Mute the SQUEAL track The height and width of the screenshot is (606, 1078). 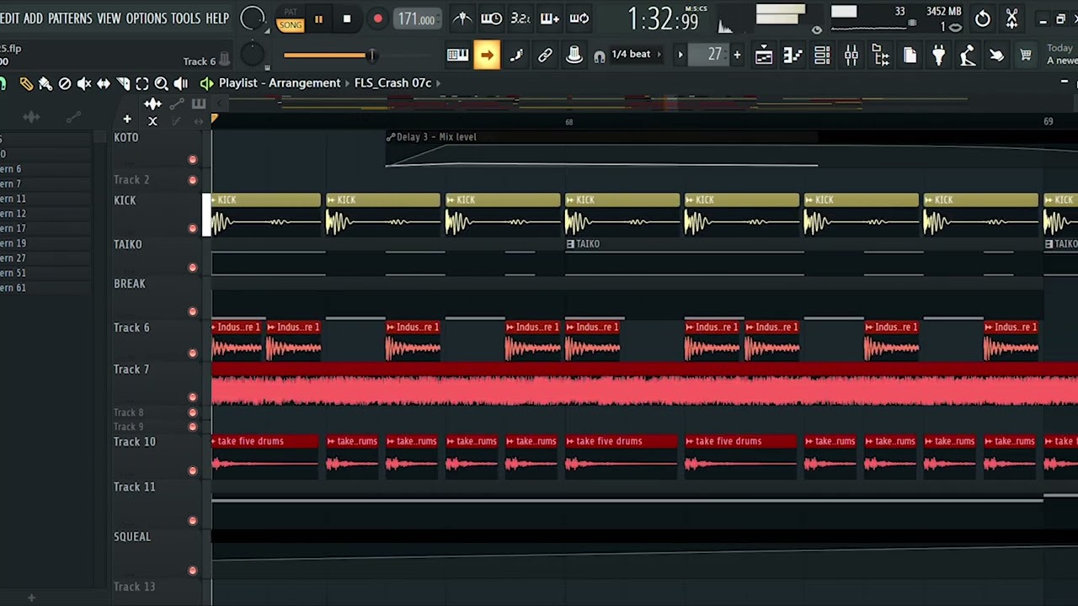pos(193,571)
